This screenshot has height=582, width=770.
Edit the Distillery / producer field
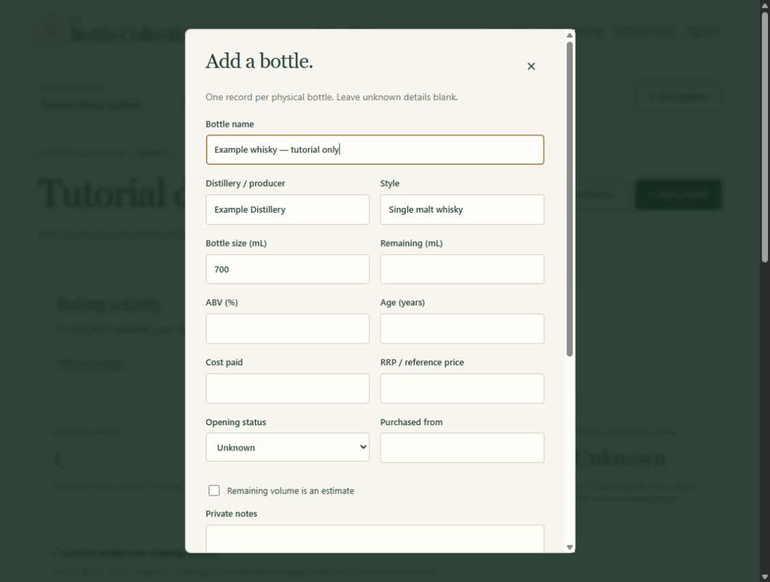[x=287, y=209]
